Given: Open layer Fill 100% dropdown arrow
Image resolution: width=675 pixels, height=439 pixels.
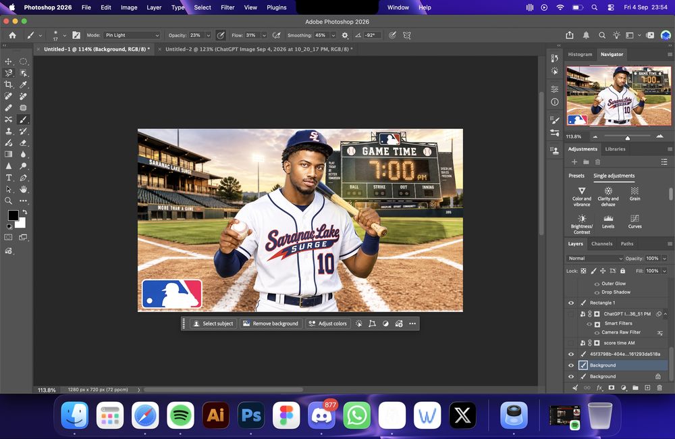Looking at the screenshot, I should pos(664,271).
